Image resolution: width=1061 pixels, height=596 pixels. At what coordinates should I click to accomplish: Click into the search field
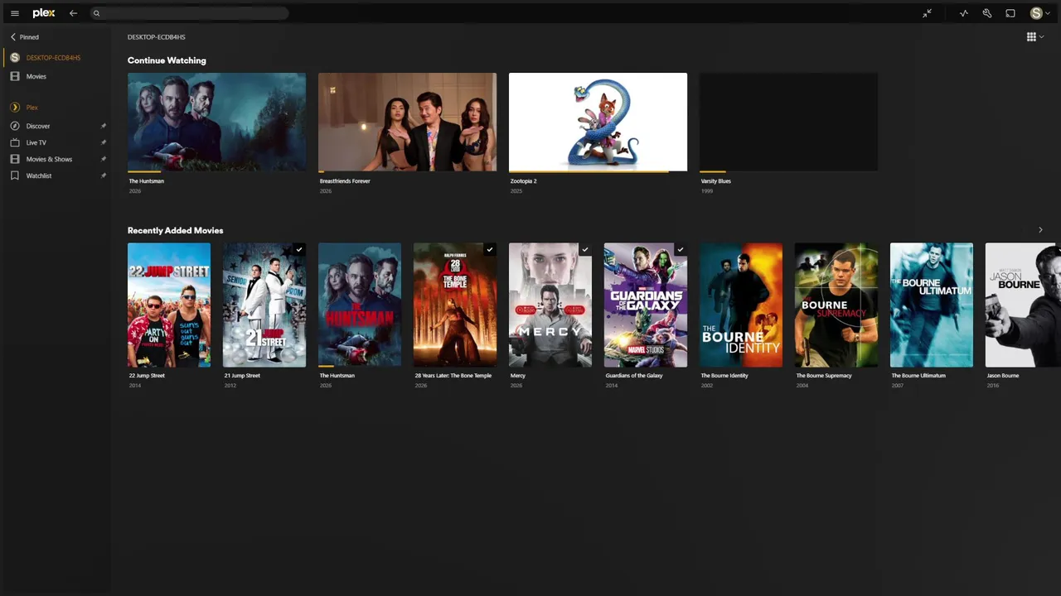pyautogui.click(x=189, y=13)
